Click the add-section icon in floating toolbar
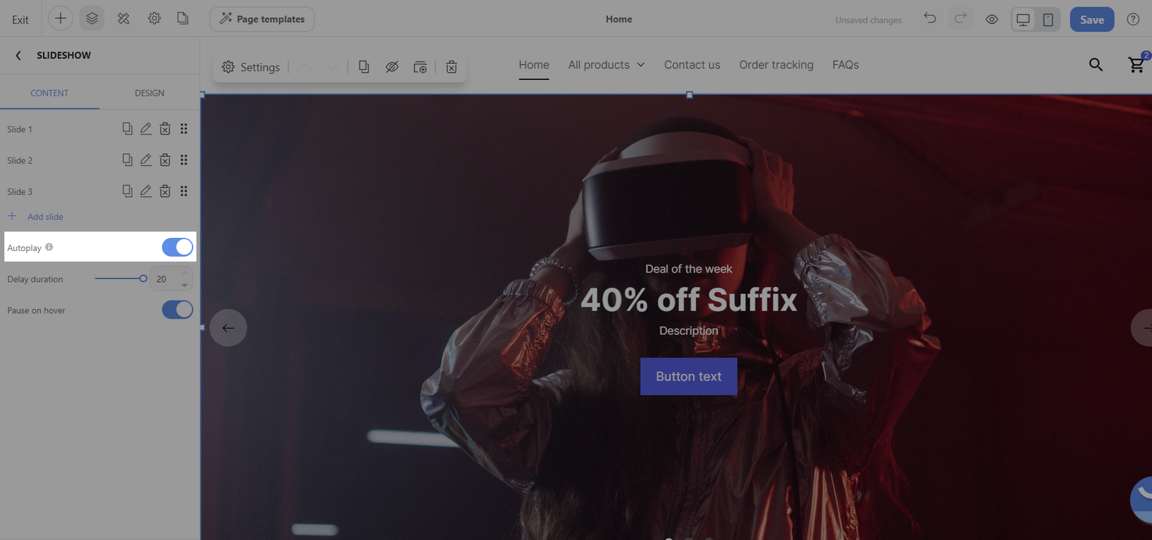Viewport: 1152px width, 540px height. [420, 67]
